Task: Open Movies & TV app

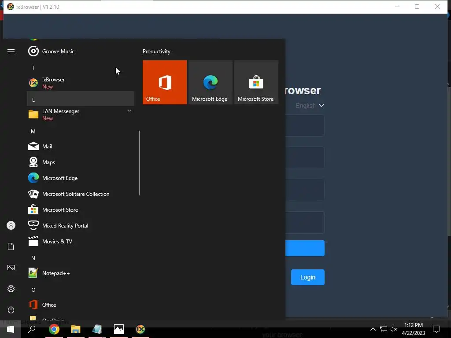Action: pyautogui.click(x=81, y=242)
